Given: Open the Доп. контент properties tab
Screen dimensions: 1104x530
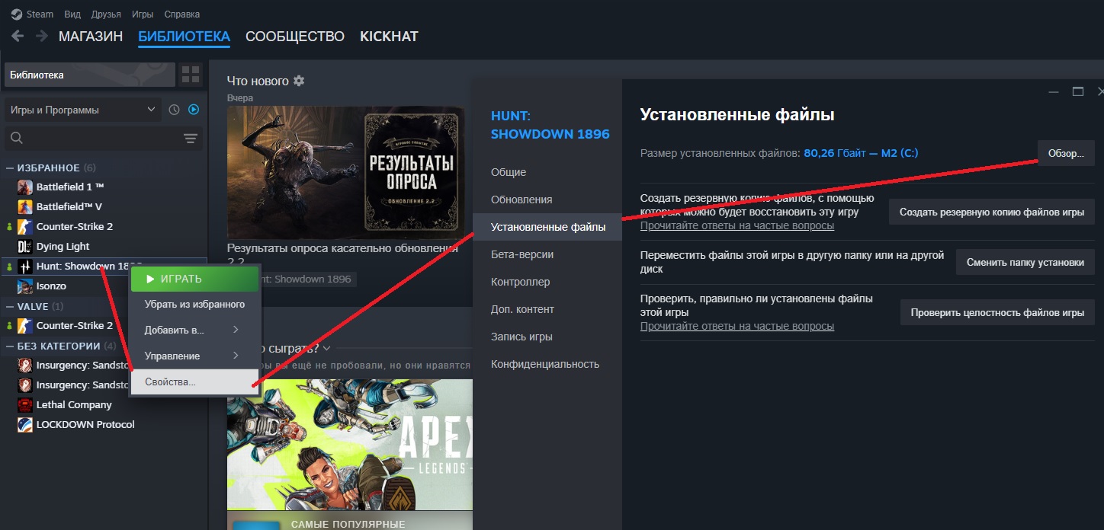Looking at the screenshot, I should (522, 309).
